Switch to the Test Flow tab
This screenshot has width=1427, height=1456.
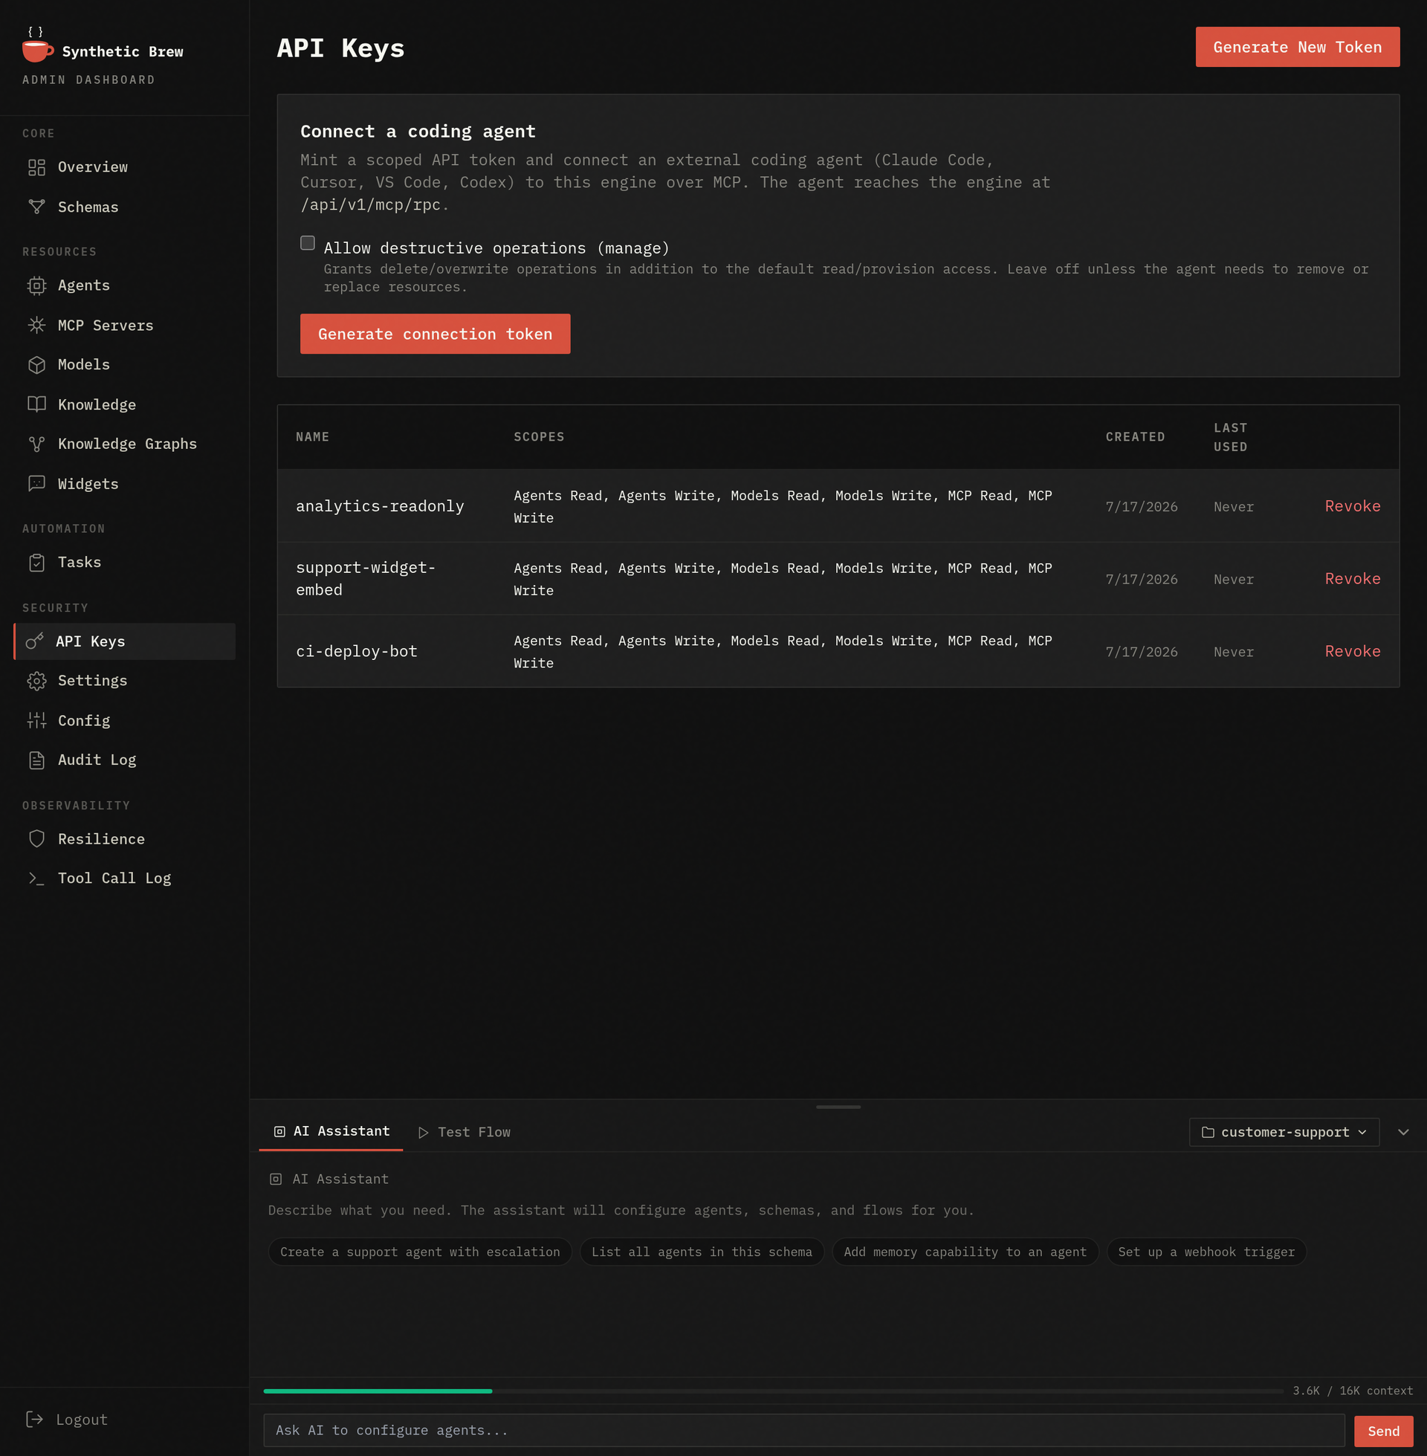pyautogui.click(x=464, y=1132)
